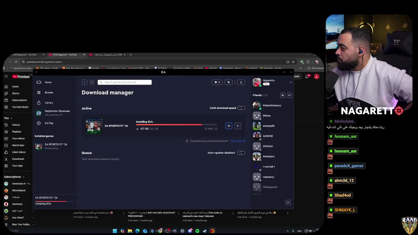Image resolution: width=418 pixels, height=235 pixels.
Task: Open the browser extensions puzzle icon
Action: click(308, 62)
